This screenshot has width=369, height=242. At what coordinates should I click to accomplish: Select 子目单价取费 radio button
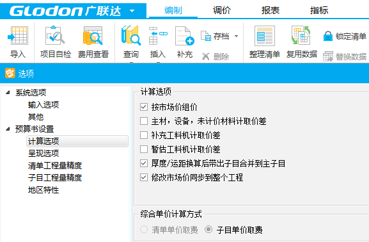[x=208, y=229]
